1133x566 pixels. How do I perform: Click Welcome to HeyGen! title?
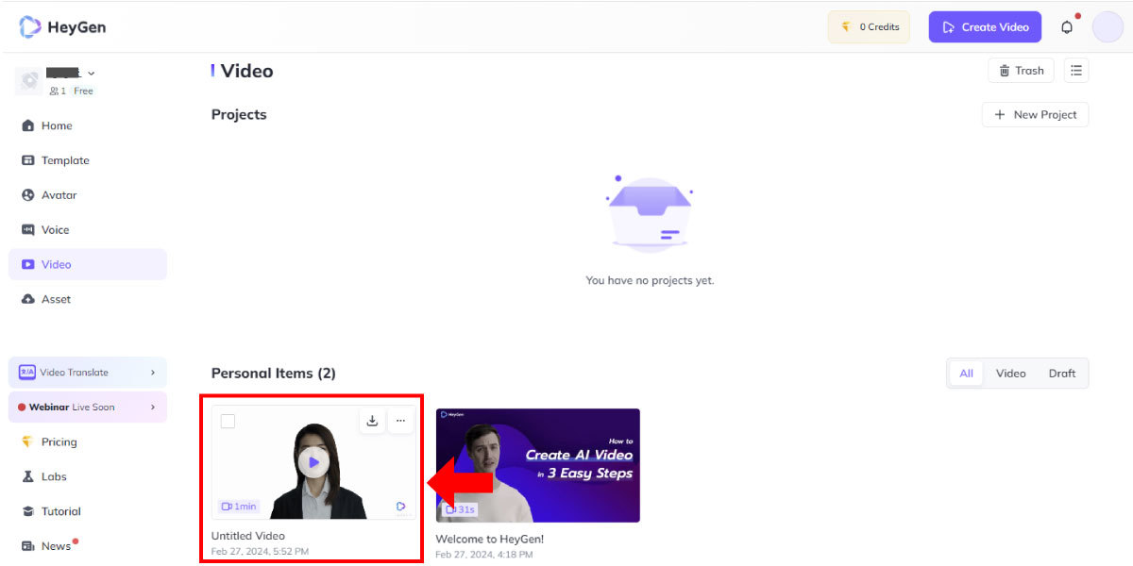(489, 540)
